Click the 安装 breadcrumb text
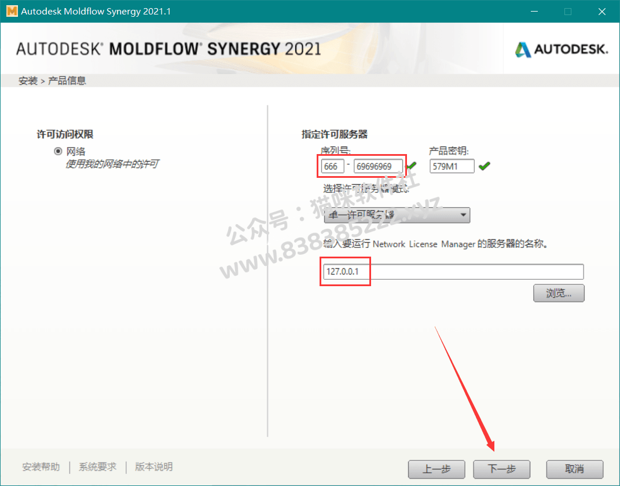Screen dimensions: 620x486 click(x=28, y=81)
